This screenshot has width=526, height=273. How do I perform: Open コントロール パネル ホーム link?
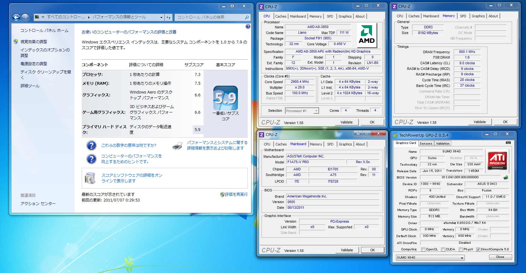click(x=44, y=31)
